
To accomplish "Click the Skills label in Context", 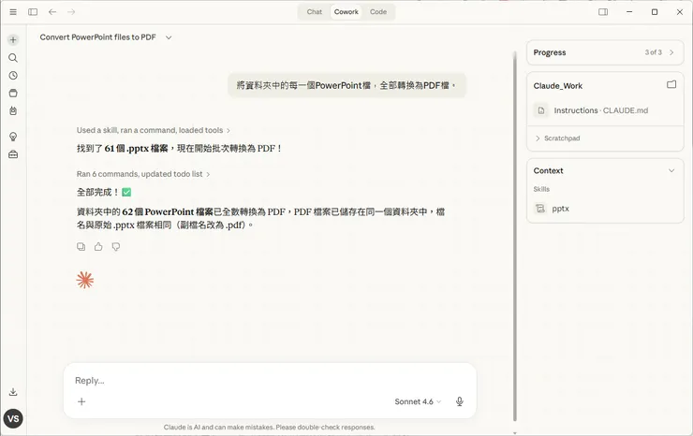I will 541,189.
